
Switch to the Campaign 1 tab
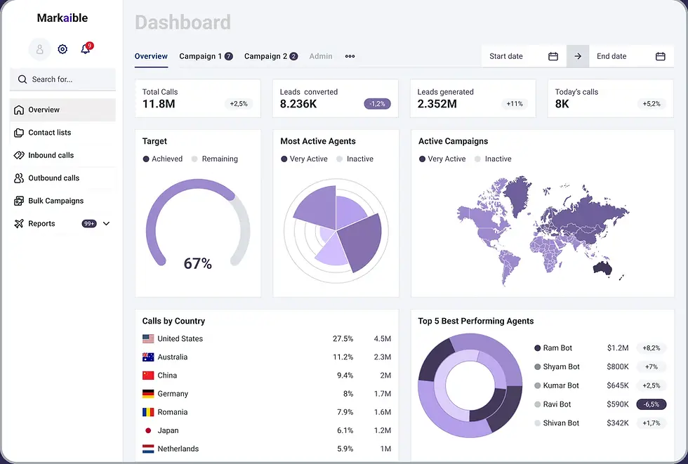(201, 55)
